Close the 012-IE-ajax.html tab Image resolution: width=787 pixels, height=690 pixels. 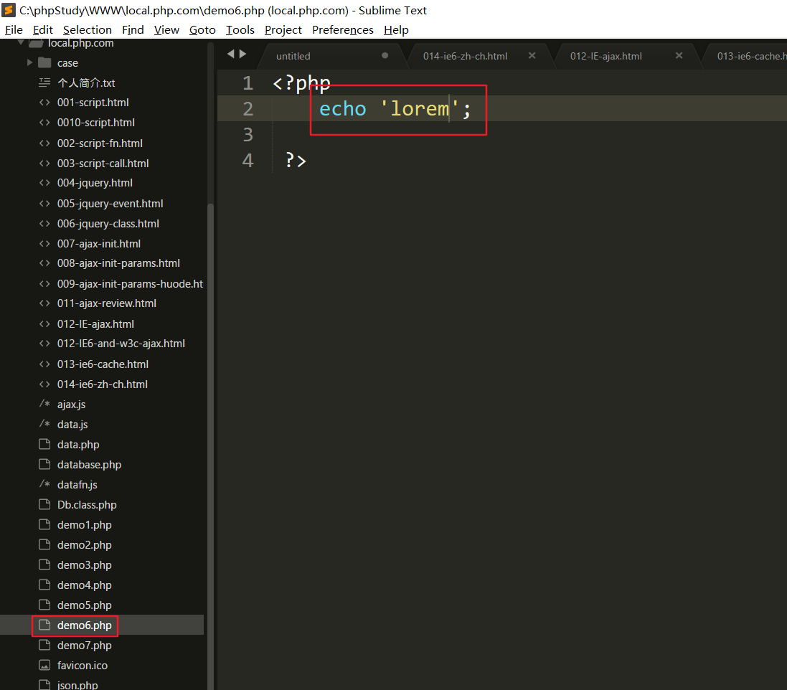point(679,55)
